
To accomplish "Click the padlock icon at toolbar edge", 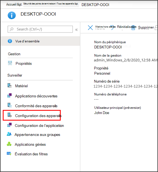I will tap(156, 28).
